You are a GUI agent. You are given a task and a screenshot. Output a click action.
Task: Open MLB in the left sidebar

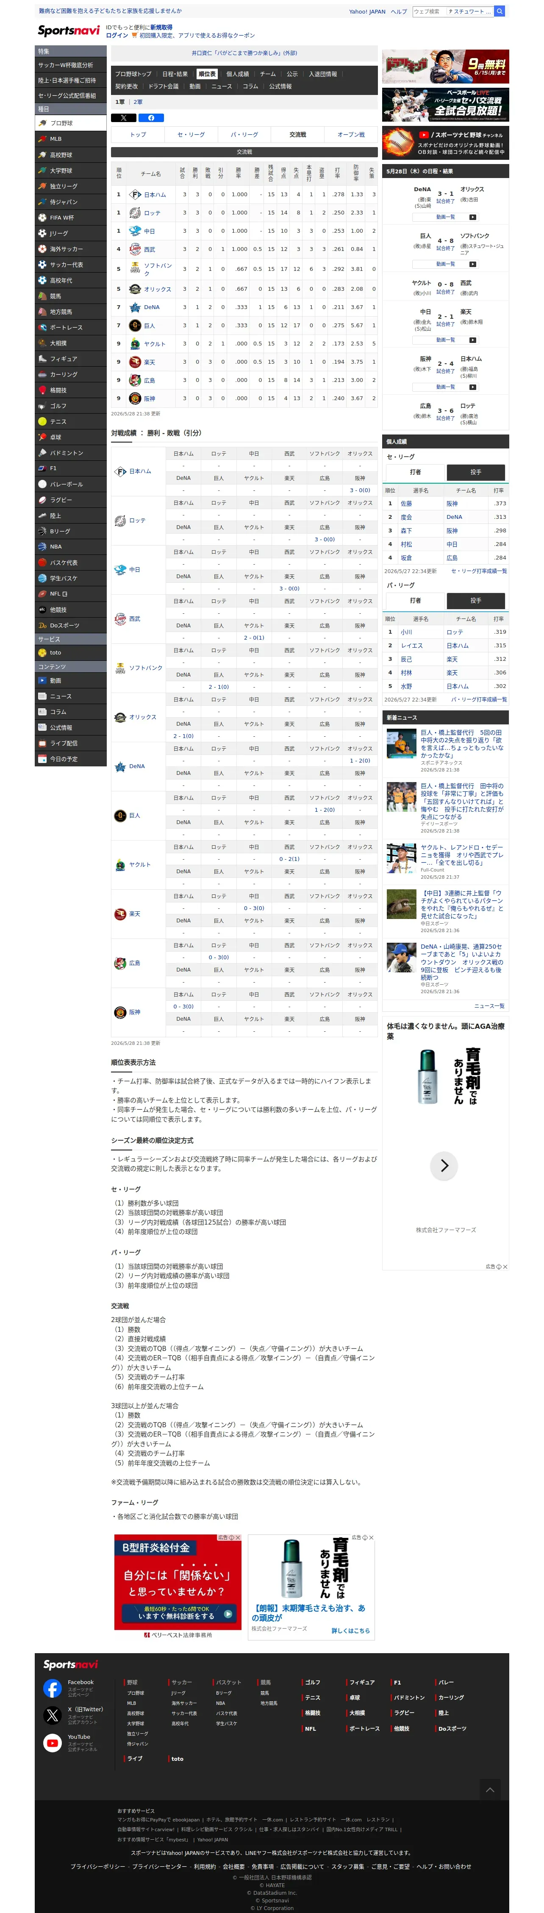point(70,139)
